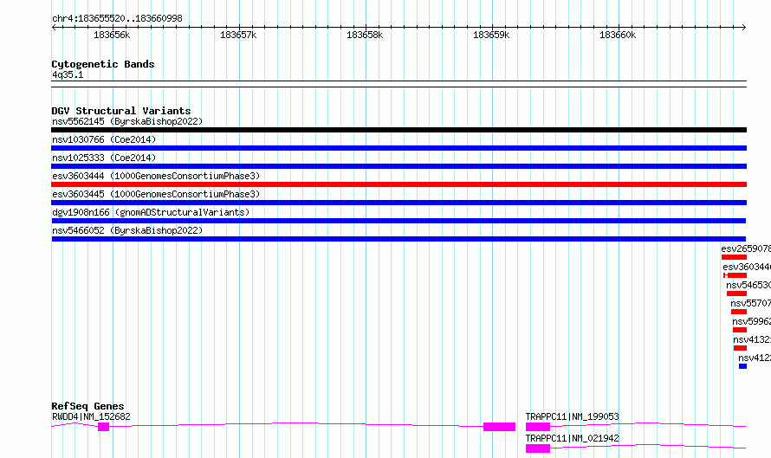Screen dimensions: 771x458
Task: Open the nsv5562145 (ByrskaBishop2022) label
Action: (x=127, y=121)
